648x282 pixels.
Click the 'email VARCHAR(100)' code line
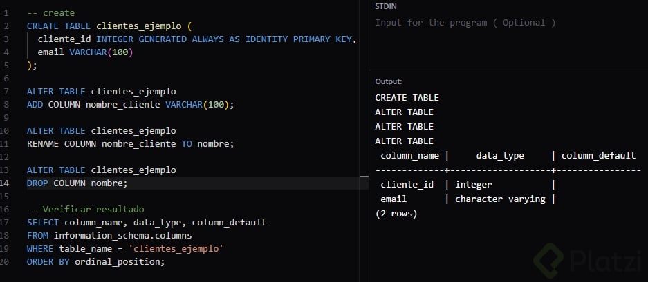[x=86, y=52]
